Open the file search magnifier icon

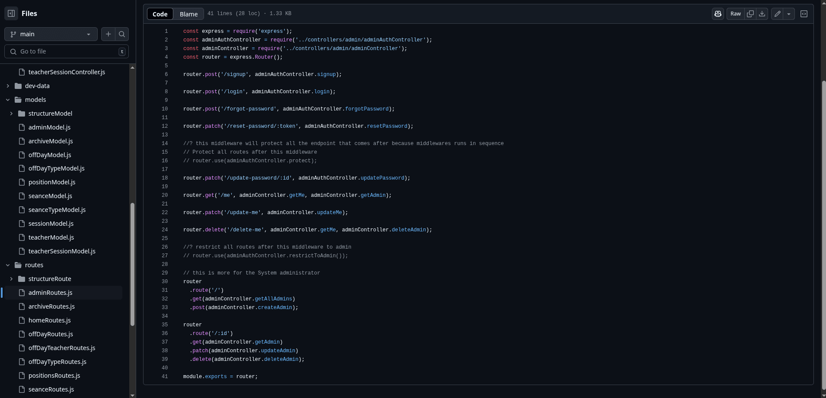pyautogui.click(x=122, y=34)
